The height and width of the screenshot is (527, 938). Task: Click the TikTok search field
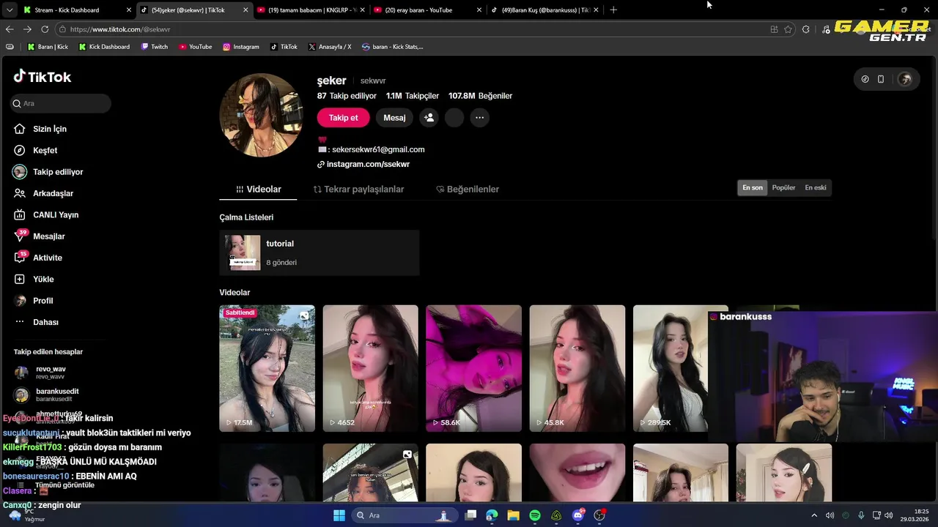(x=61, y=103)
